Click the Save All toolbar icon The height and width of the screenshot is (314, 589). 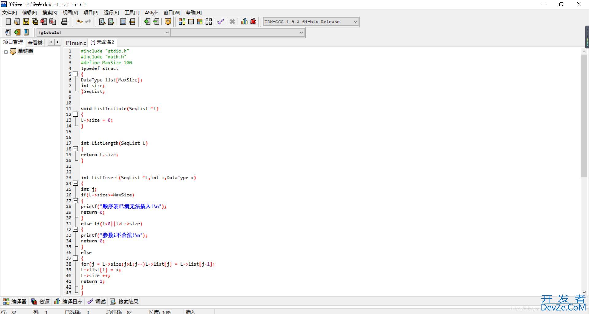click(x=35, y=21)
